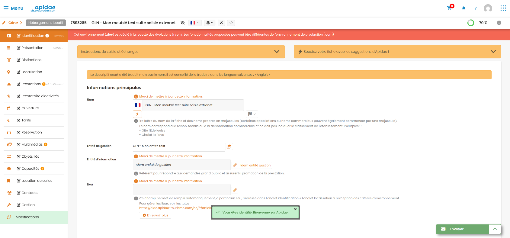Open the Entité de gestion link icon

tap(229, 146)
